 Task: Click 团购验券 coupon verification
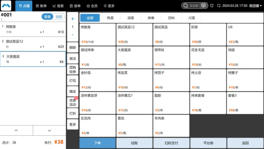point(73,70)
